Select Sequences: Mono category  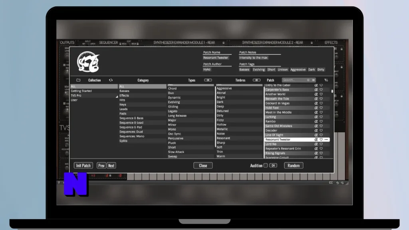[x=143, y=137]
